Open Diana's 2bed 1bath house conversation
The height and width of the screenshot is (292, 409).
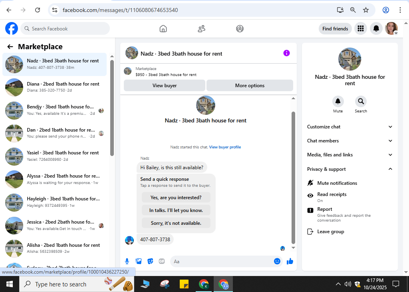tap(54, 87)
